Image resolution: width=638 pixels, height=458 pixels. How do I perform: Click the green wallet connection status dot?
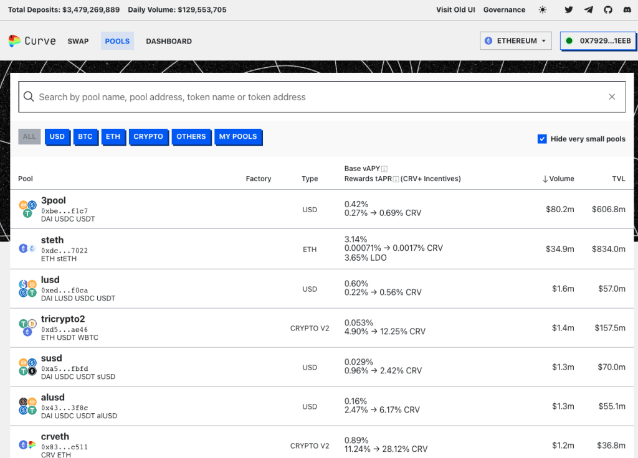coord(569,40)
